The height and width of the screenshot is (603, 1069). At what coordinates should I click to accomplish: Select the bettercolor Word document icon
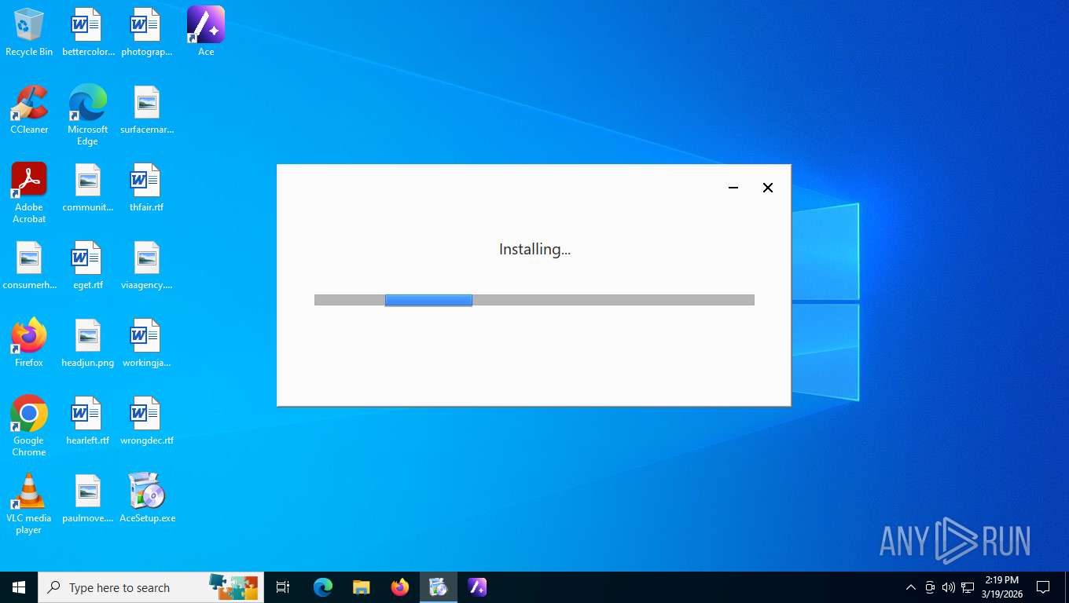88,32
